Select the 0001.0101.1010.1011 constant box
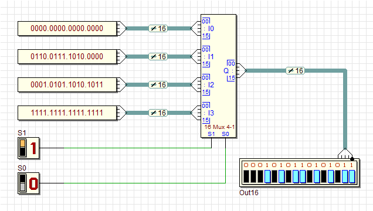The image size is (373, 211). (x=67, y=84)
